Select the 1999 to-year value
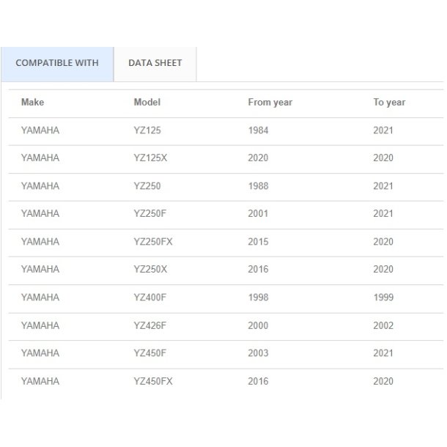447x447 pixels. pos(383,298)
